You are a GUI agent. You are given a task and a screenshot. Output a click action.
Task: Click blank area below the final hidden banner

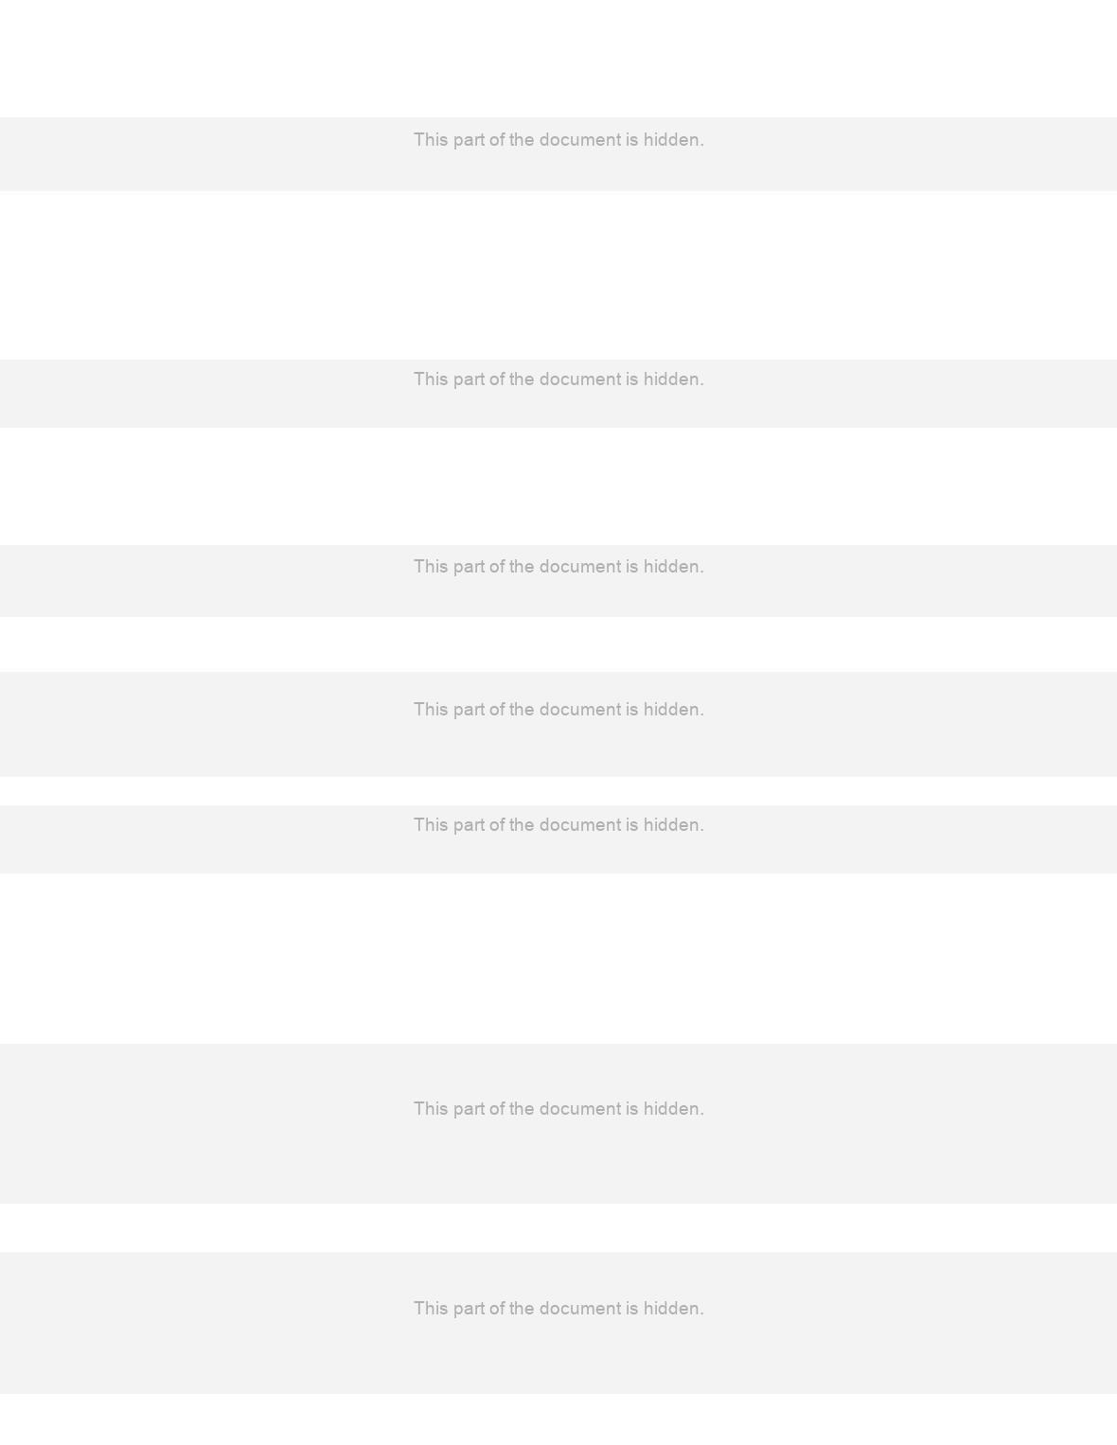click(x=558, y=1419)
